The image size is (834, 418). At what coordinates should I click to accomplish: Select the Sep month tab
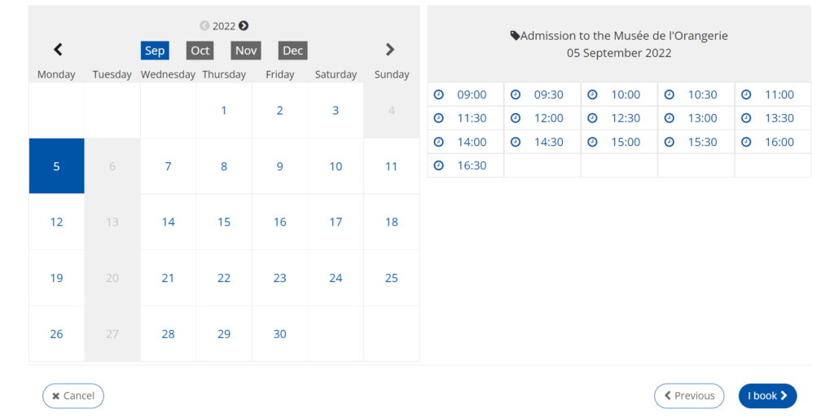tap(155, 51)
